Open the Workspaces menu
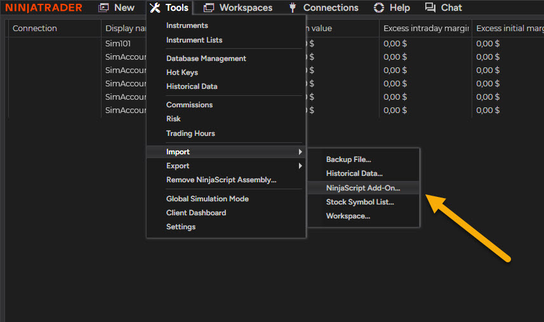Image resolution: width=544 pixels, height=322 pixels. [x=246, y=8]
